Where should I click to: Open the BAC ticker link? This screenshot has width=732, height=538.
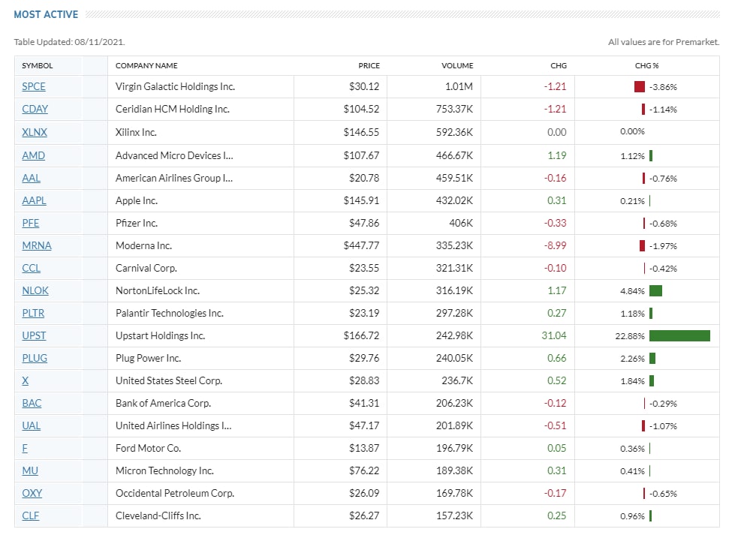pos(32,403)
